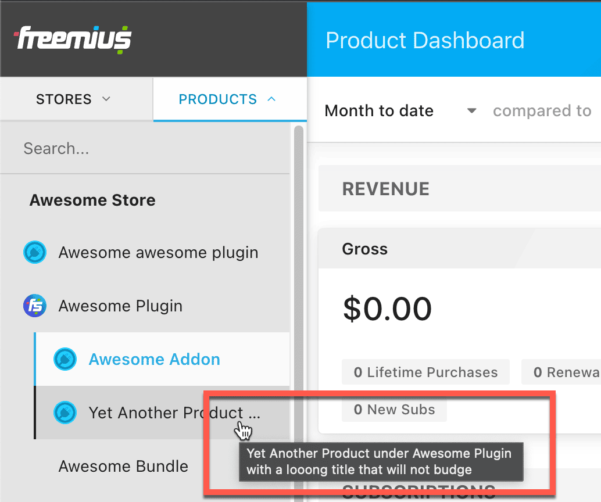This screenshot has height=502, width=601.
Task: Expand the Stores chevron
Action: (106, 99)
